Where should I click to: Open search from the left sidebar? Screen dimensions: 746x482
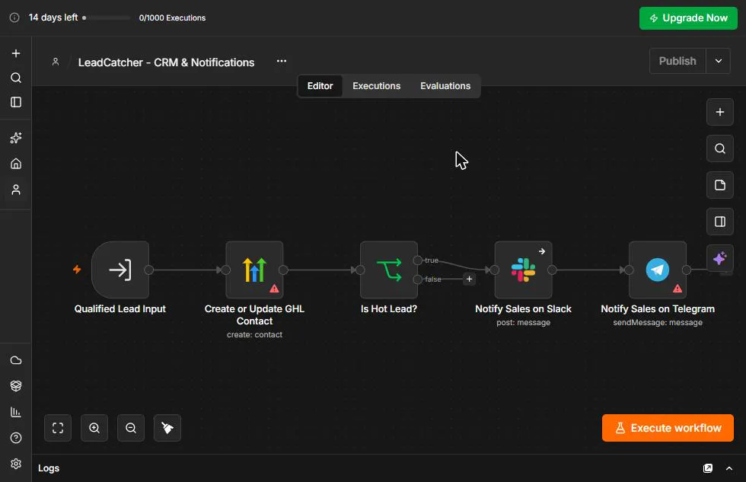point(16,78)
